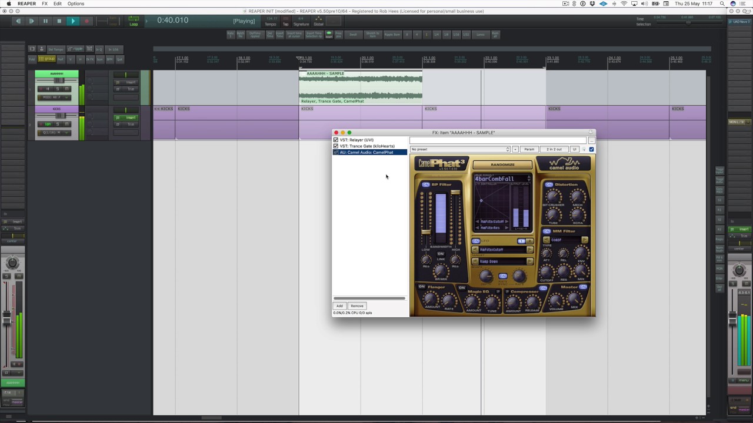Screen dimensions: 753x423
Task: Click the Master Volume knob
Action: point(556,301)
